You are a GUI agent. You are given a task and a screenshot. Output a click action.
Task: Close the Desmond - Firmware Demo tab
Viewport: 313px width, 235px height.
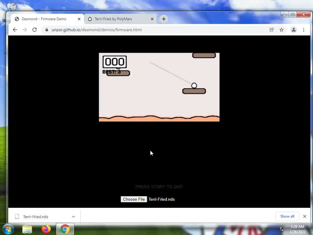click(x=79, y=19)
